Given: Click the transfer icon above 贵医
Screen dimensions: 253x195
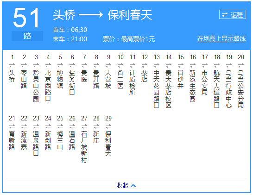Looking at the screenshot, I should tap(84, 65).
